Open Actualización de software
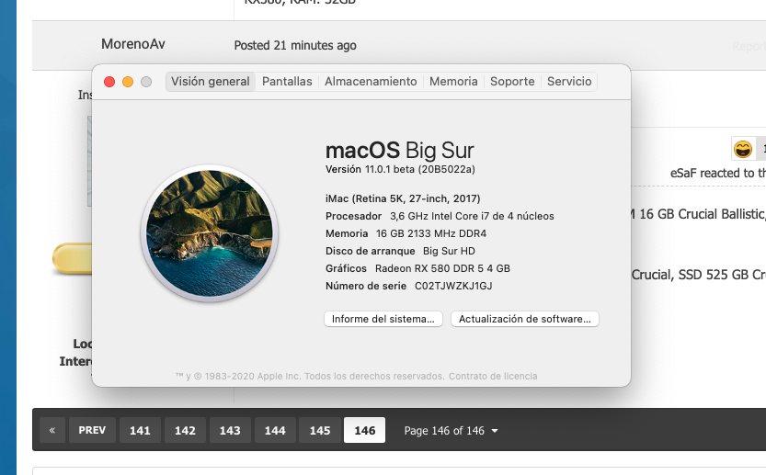The width and height of the screenshot is (766, 475). click(525, 319)
